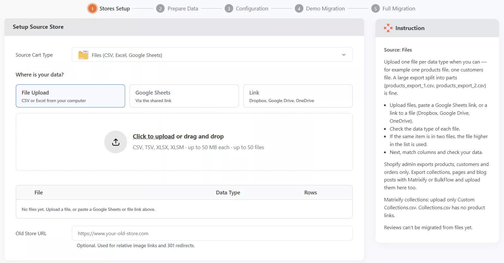This screenshot has height=263, width=504.
Task: Go to the Prepare Data step label
Action: pos(183,9)
